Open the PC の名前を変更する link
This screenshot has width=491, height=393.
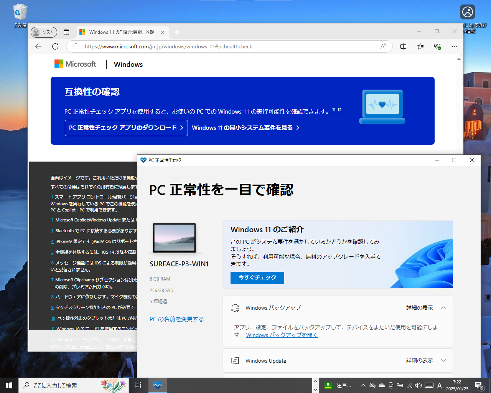tap(176, 319)
